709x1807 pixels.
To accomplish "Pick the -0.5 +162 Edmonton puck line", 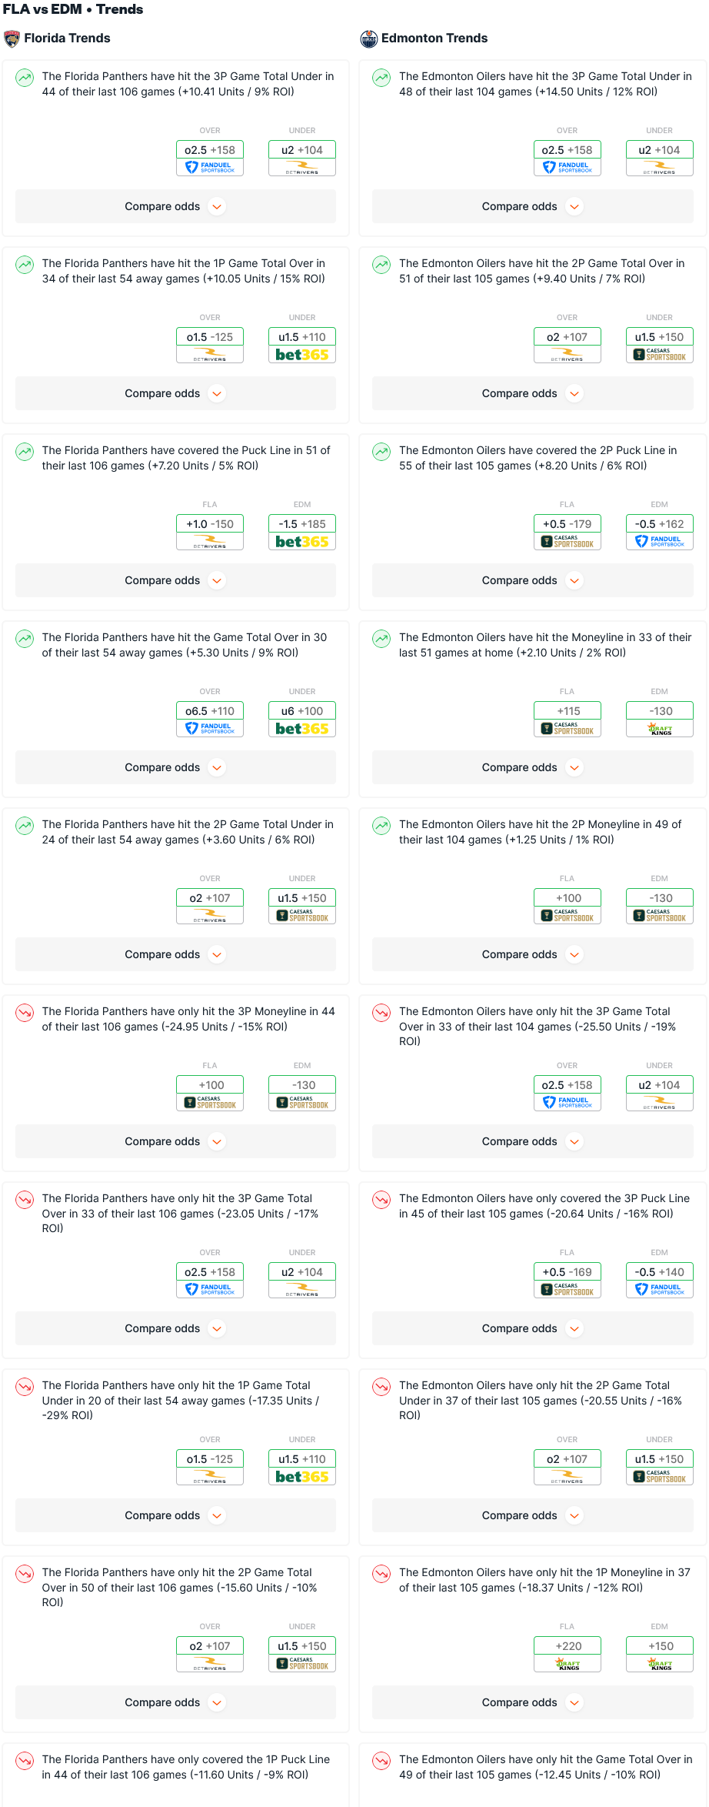I will click(x=660, y=524).
